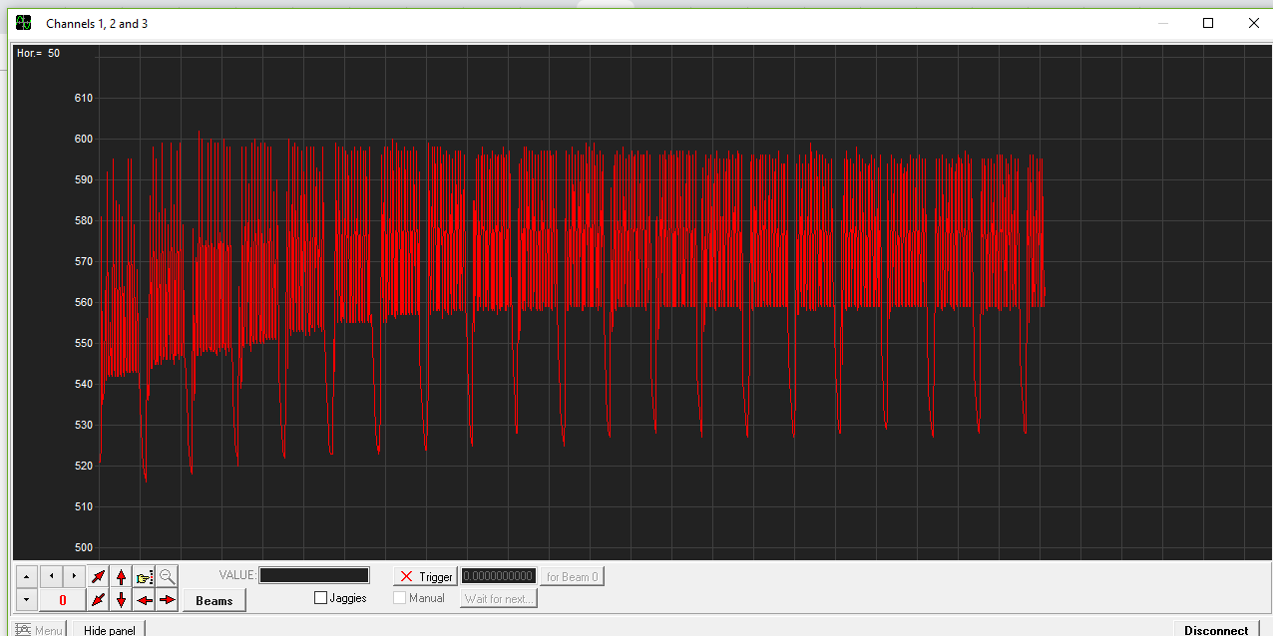
Task: Click the red down arrow icon
Action: pyautogui.click(x=121, y=600)
